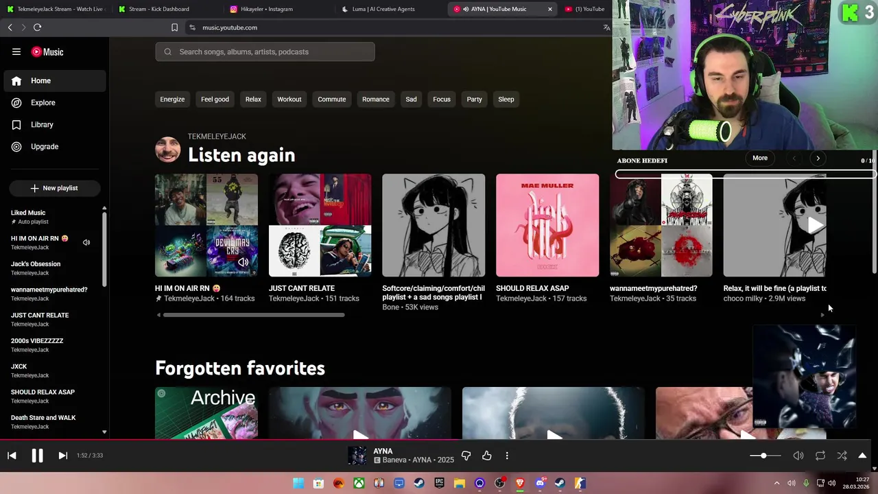Skip to previous track
Viewport: 878px width, 494px height.
pyautogui.click(x=12, y=456)
